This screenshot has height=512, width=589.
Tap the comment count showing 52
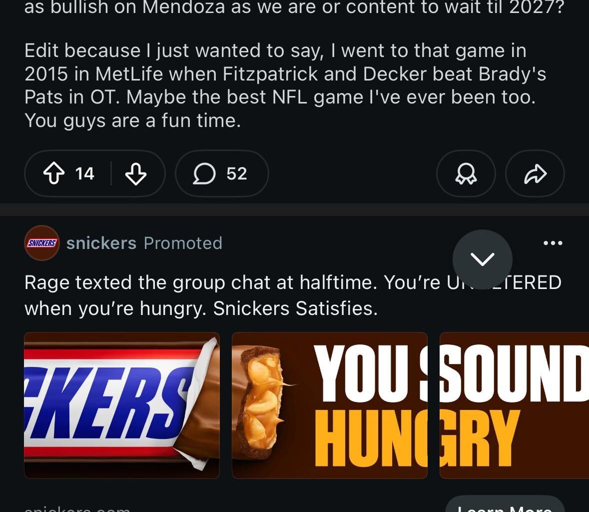236,174
